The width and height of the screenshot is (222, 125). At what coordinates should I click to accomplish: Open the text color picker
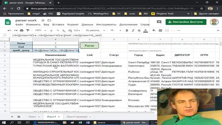(x=145, y=31)
